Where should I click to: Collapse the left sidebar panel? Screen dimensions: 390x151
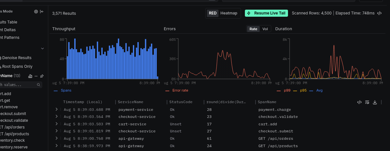point(42,12)
